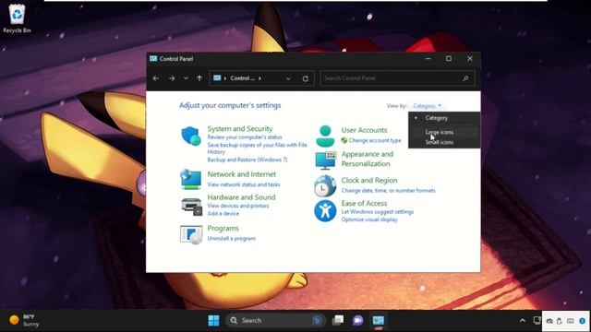Click Save backup copies with File History
The width and height of the screenshot is (591, 332).
pos(257,148)
